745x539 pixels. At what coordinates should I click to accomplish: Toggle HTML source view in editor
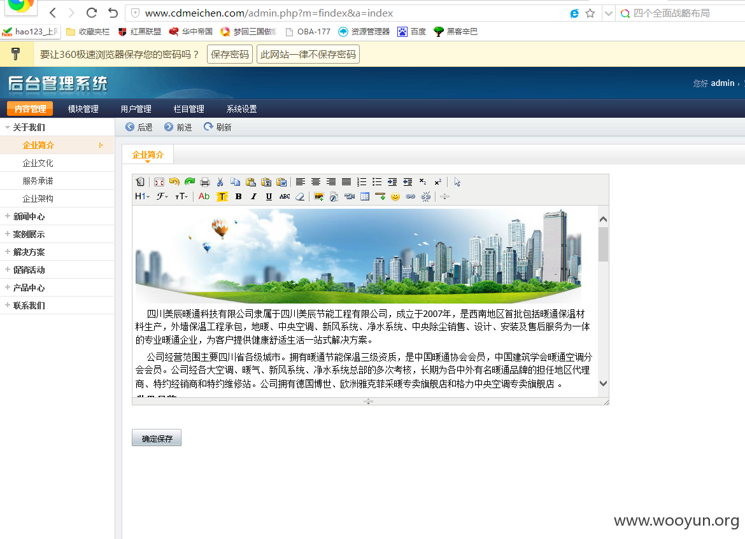tap(140, 182)
